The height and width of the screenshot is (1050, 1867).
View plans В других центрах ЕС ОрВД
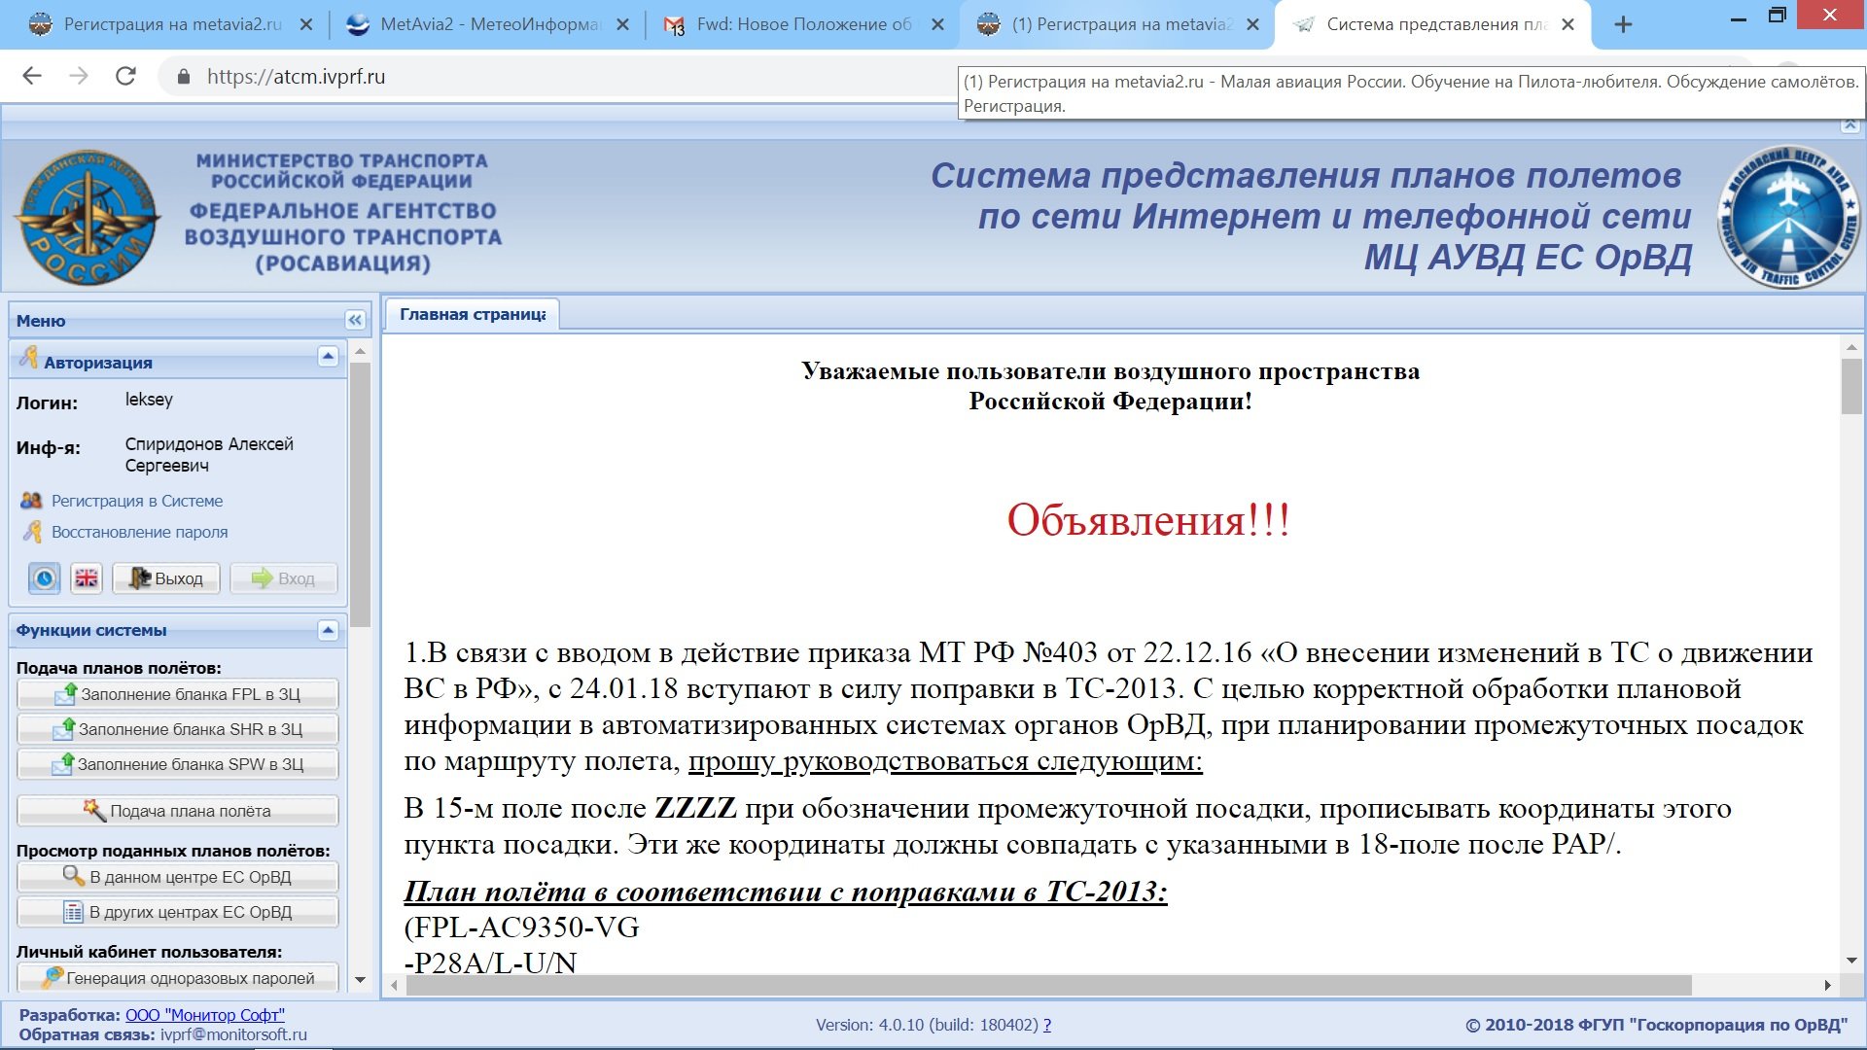tap(178, 912)
